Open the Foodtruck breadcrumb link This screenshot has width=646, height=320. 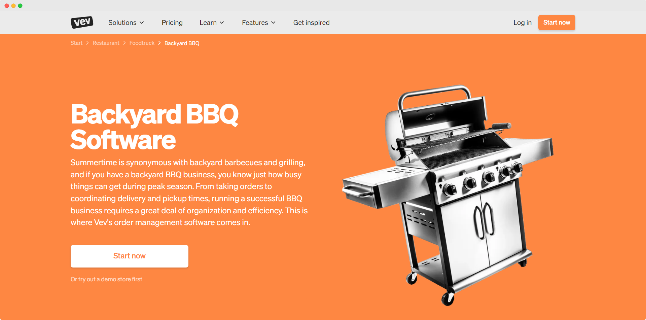coord(142,43)
